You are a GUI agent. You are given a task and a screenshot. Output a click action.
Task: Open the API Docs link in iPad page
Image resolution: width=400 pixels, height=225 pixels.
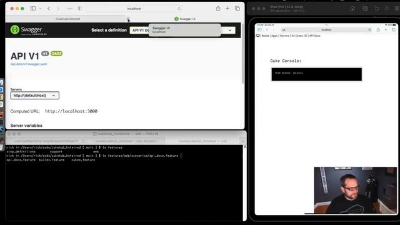pos(315,36)
